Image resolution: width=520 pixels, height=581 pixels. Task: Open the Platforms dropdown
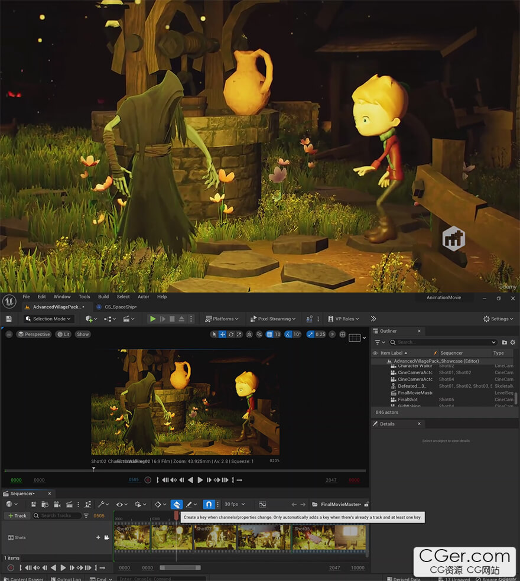222,319
